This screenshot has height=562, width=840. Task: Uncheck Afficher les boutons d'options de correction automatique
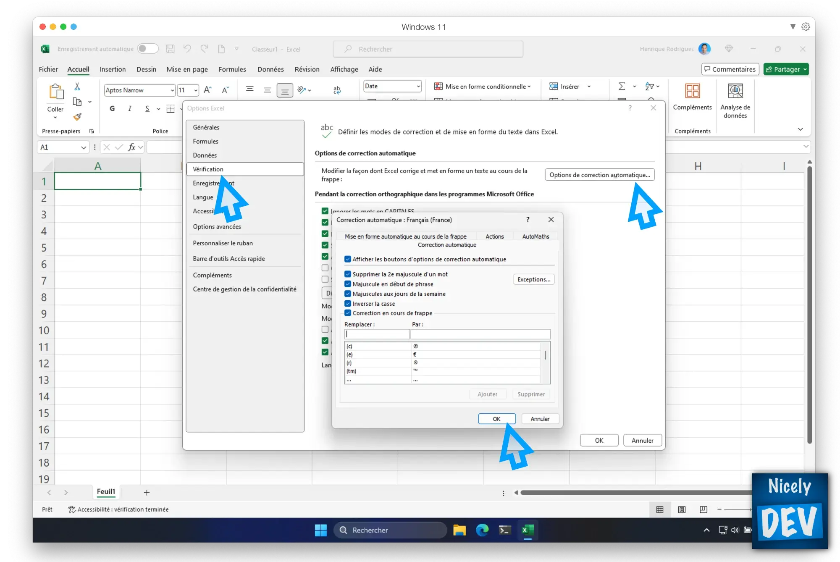348,259
